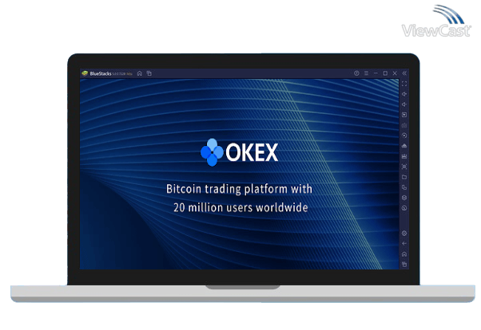481x330 pixels.
Task: Open recent apps icon at sidebar bottom
Action: point(404,264)
